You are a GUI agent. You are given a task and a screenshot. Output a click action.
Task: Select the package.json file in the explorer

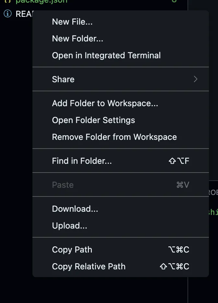[x=42, y=1]
